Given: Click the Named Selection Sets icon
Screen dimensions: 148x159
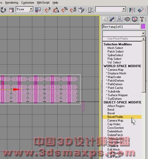Looking at the screenshot, I should [91, 10].
